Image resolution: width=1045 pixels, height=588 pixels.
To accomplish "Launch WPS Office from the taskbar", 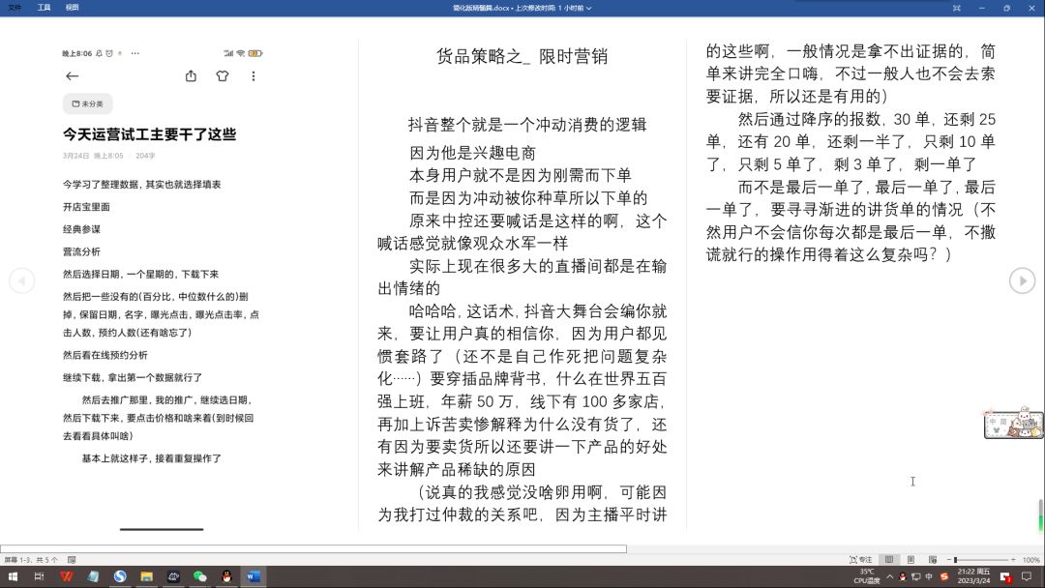I will pos(66,576).
